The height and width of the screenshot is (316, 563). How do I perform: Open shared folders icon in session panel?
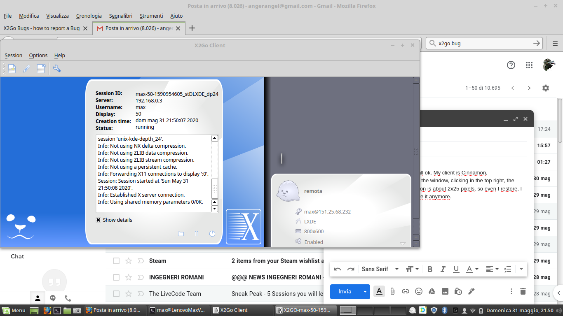tap(181, 234)
